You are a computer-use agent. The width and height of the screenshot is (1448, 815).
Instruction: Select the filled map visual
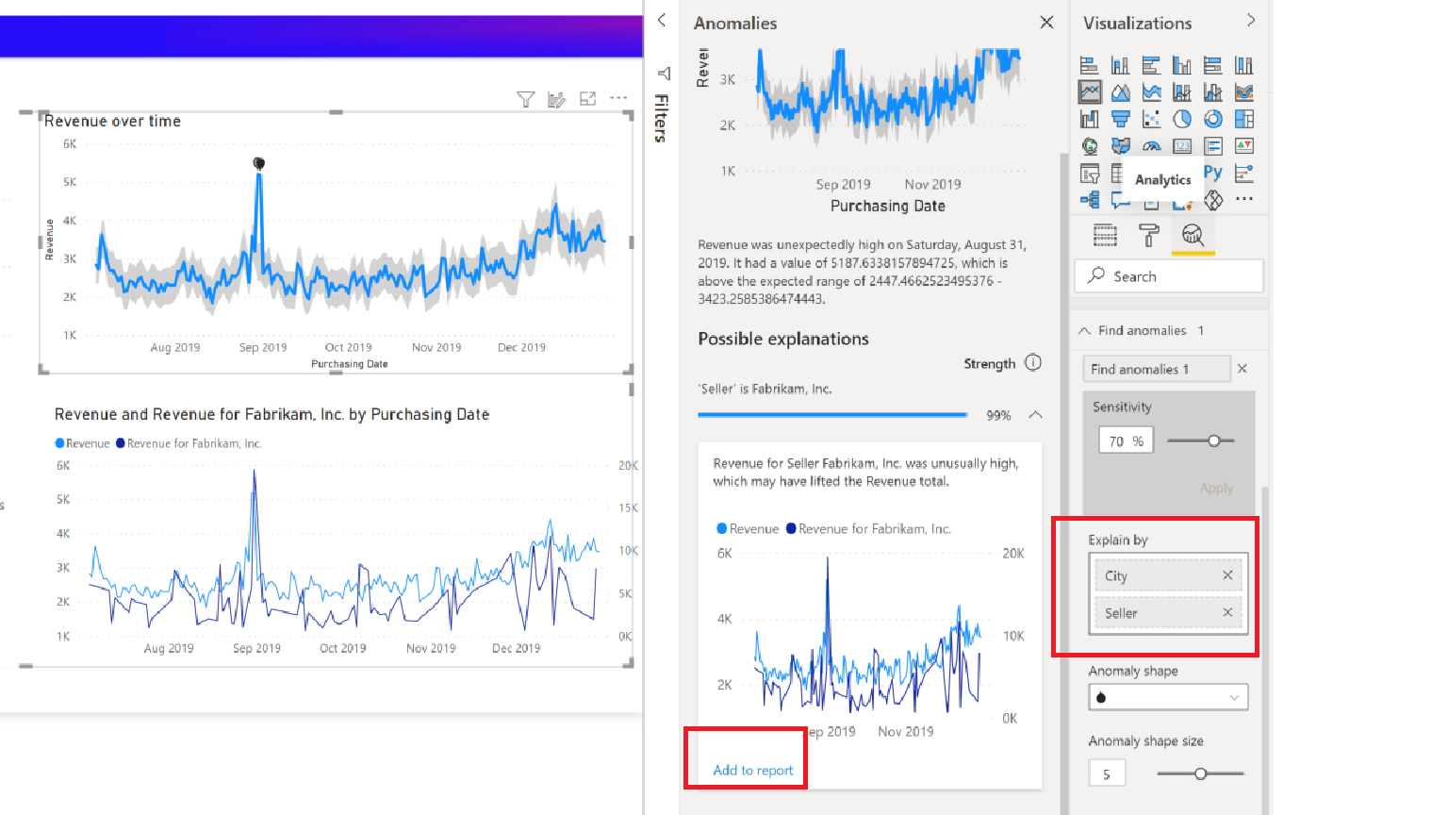click(x=1120, y=146)
